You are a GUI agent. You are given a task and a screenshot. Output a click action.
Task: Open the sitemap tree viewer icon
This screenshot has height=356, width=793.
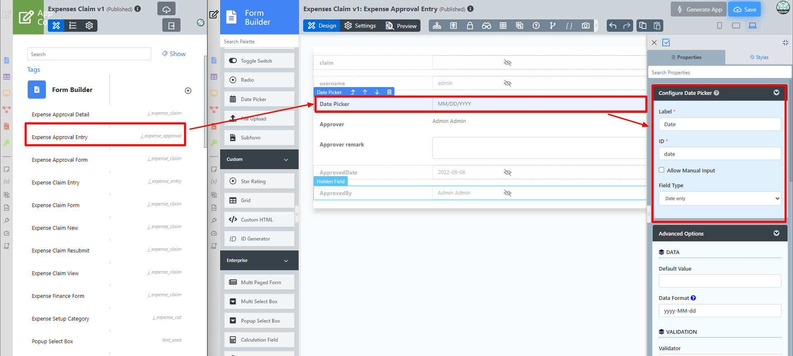pyautogui.click(x=437, y=26)
